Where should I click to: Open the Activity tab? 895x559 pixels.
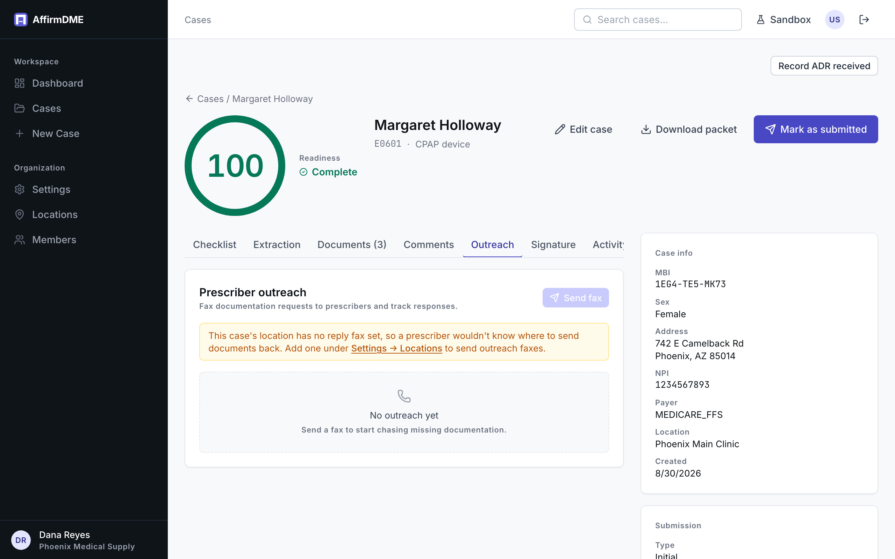(608, 245)
